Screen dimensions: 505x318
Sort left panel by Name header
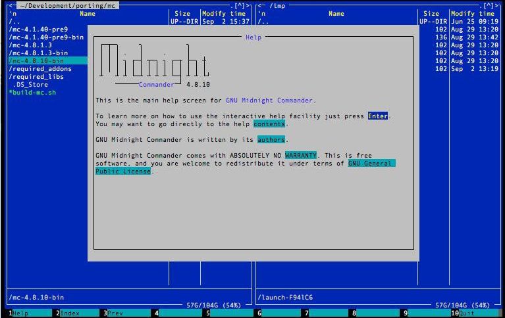(x=88, y=14)
